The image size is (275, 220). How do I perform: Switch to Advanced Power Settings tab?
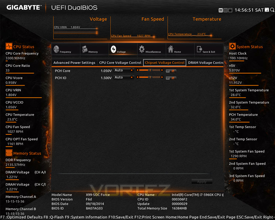[x=74, y=63]
